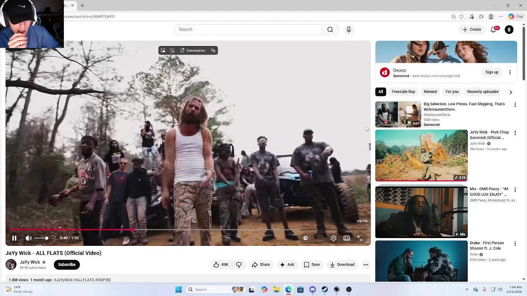Click the Download button

(342, 265)
